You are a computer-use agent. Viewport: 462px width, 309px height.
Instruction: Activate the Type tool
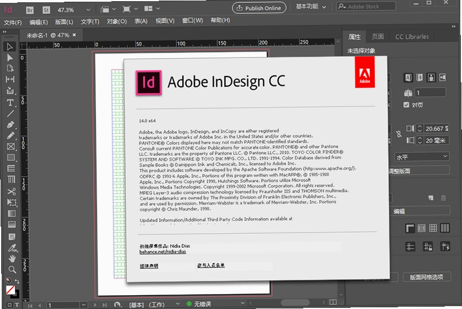tap(10, 102)
